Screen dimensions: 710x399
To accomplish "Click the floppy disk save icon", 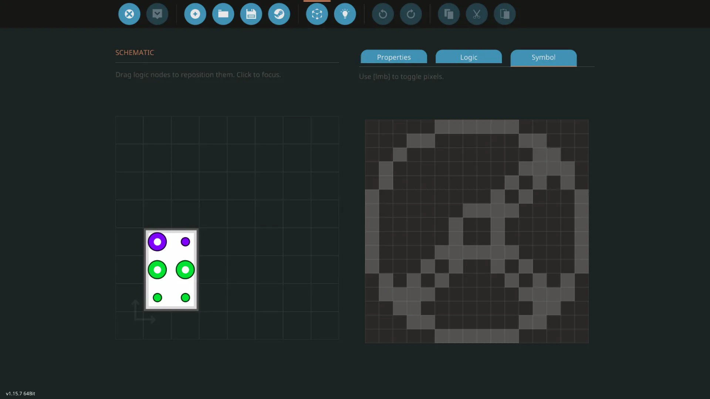I will [251, 14].
